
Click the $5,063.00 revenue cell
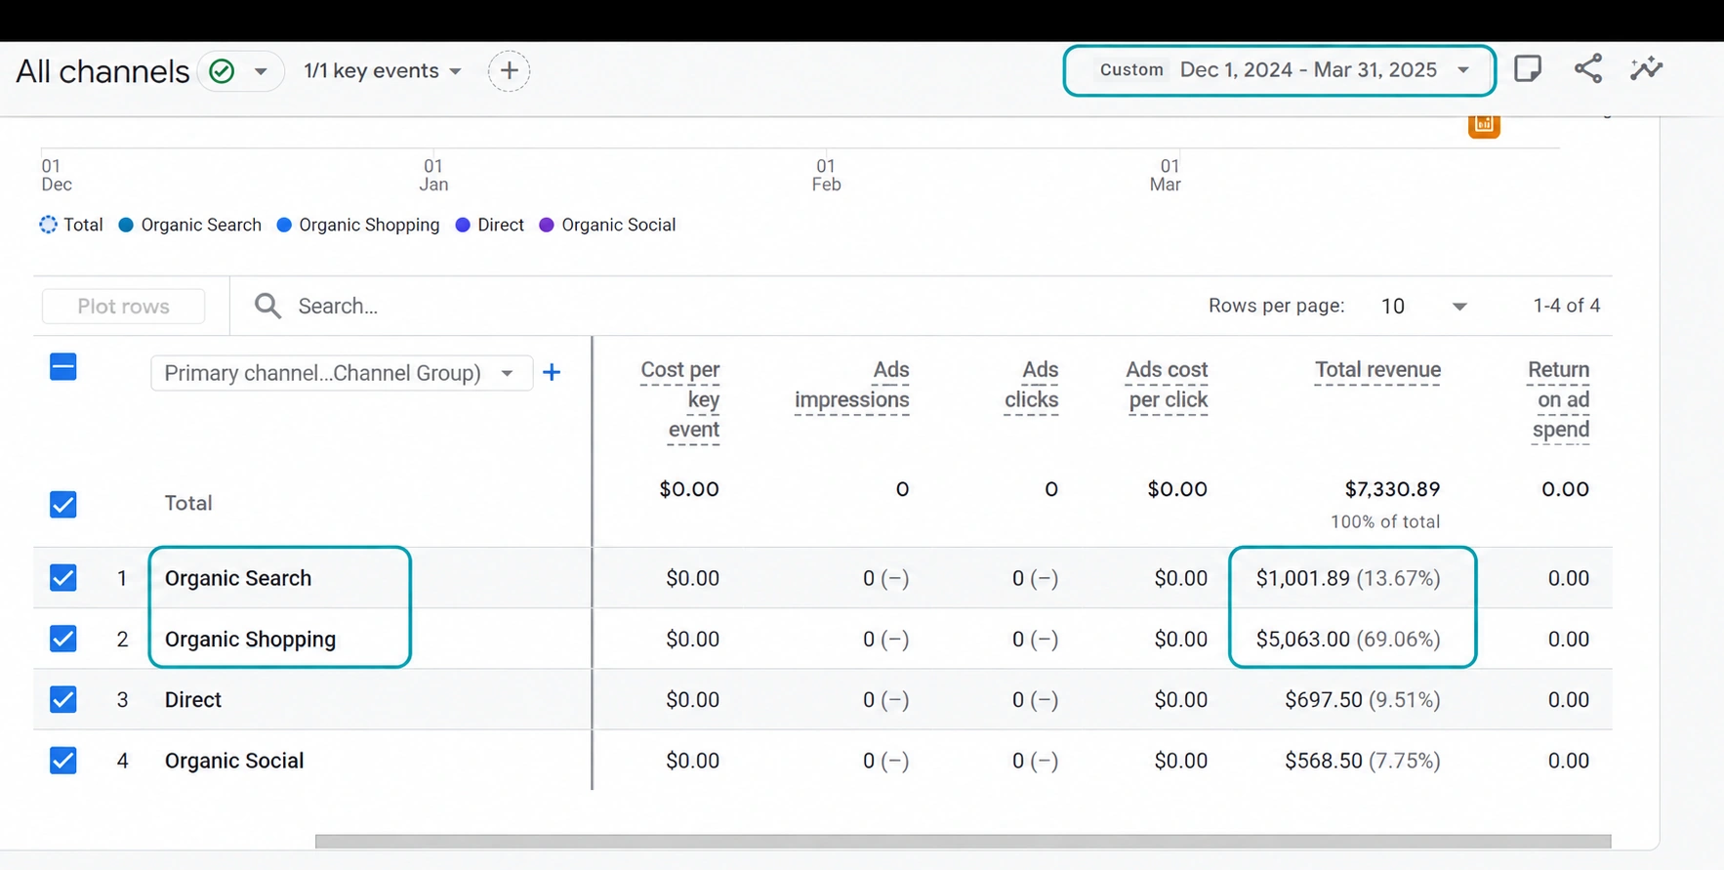pyautogui.click(x=1348, y=639)
